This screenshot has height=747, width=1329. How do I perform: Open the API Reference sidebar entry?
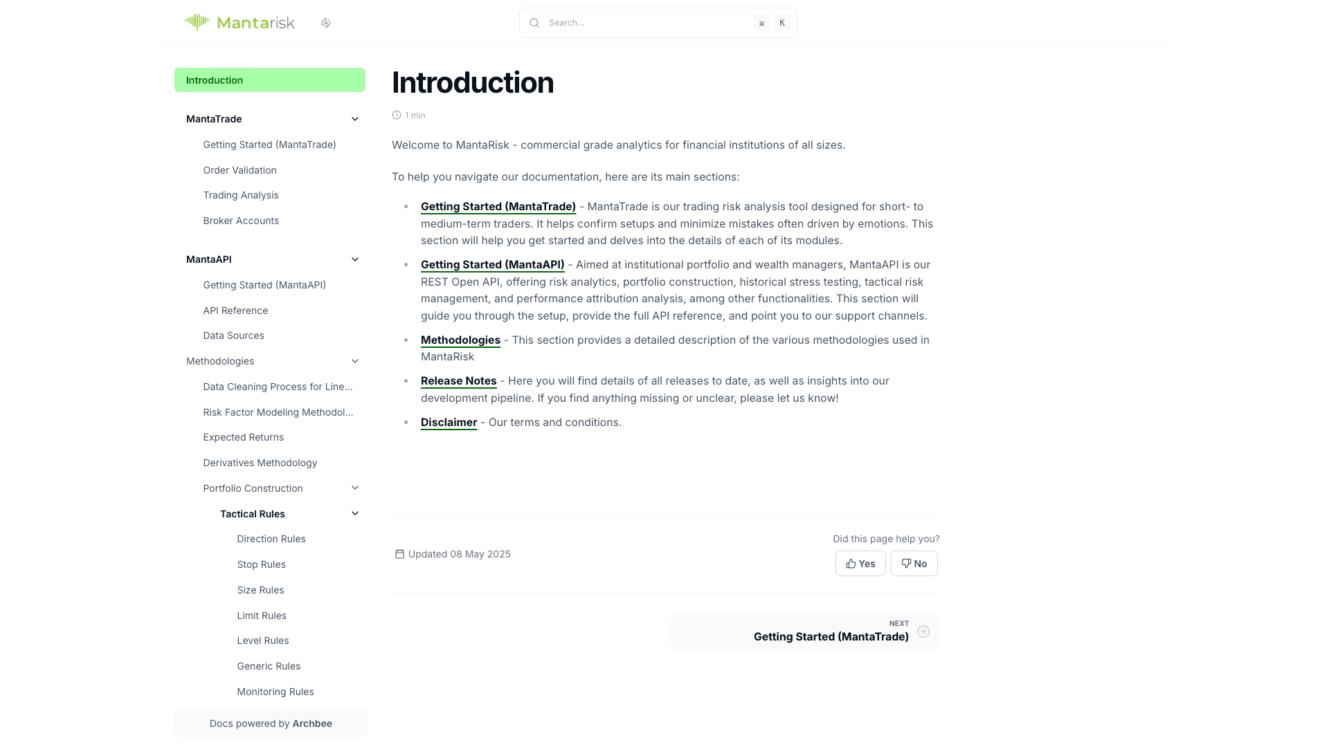pyautogui.click(x=235, y=310)
